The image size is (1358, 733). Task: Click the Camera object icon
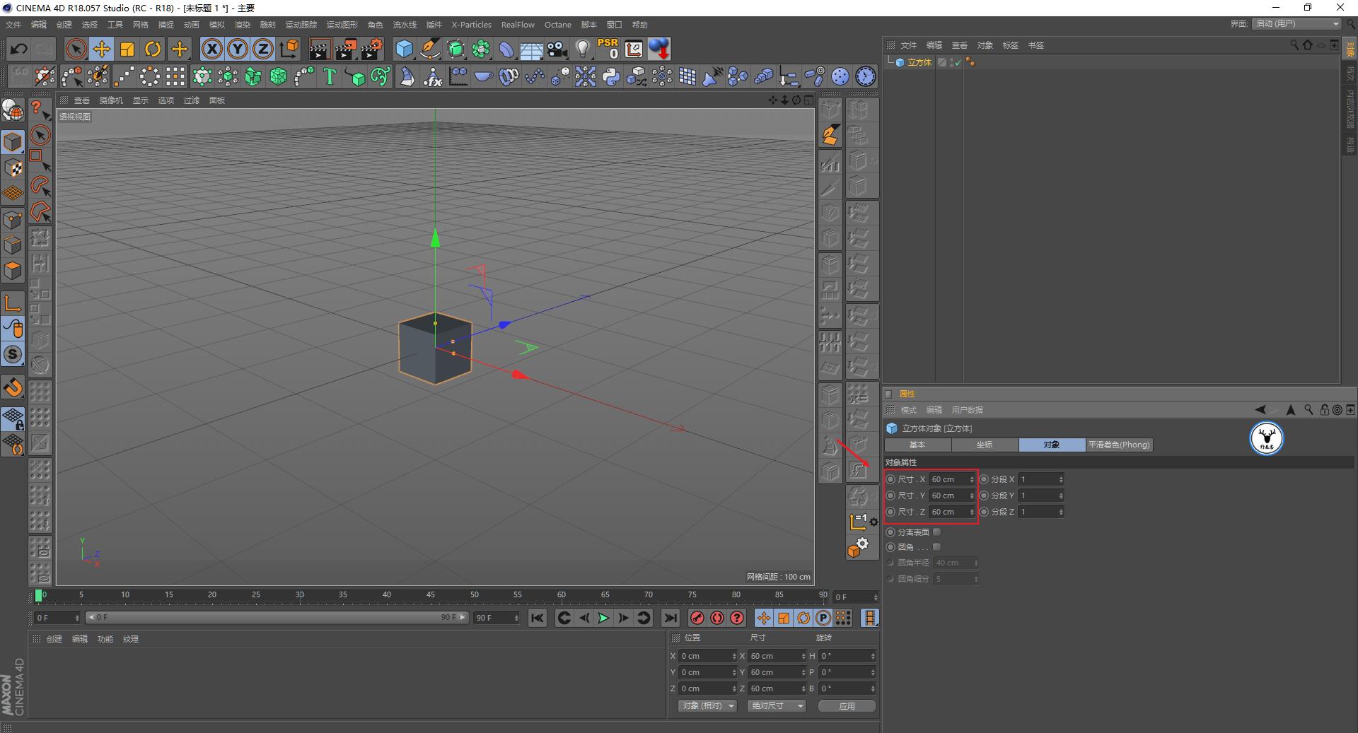pos(557,49)
